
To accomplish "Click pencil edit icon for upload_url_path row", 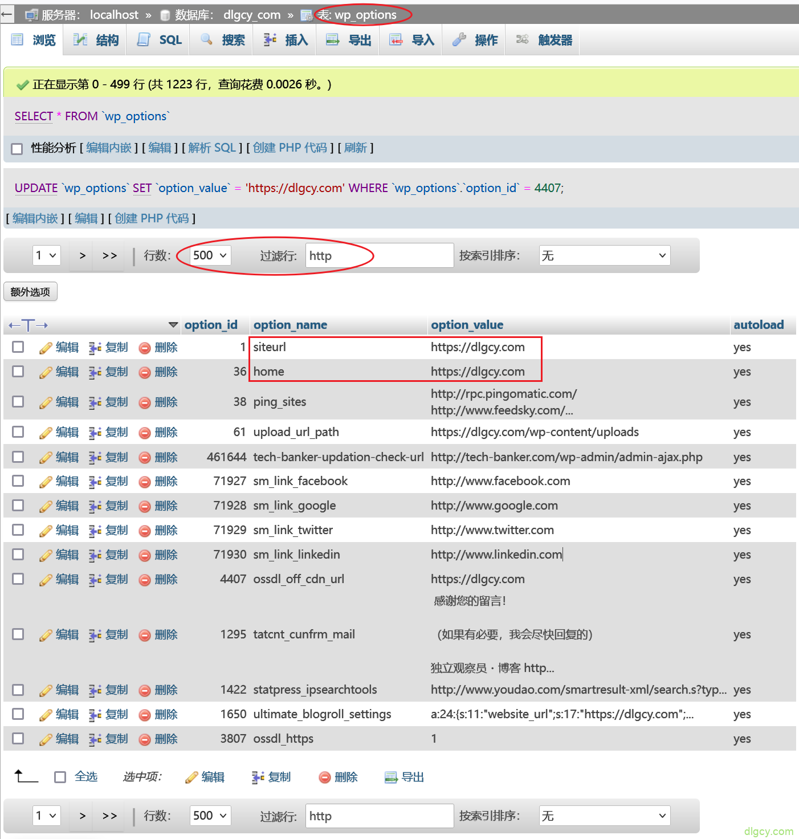I will click(x=46, y=433).
